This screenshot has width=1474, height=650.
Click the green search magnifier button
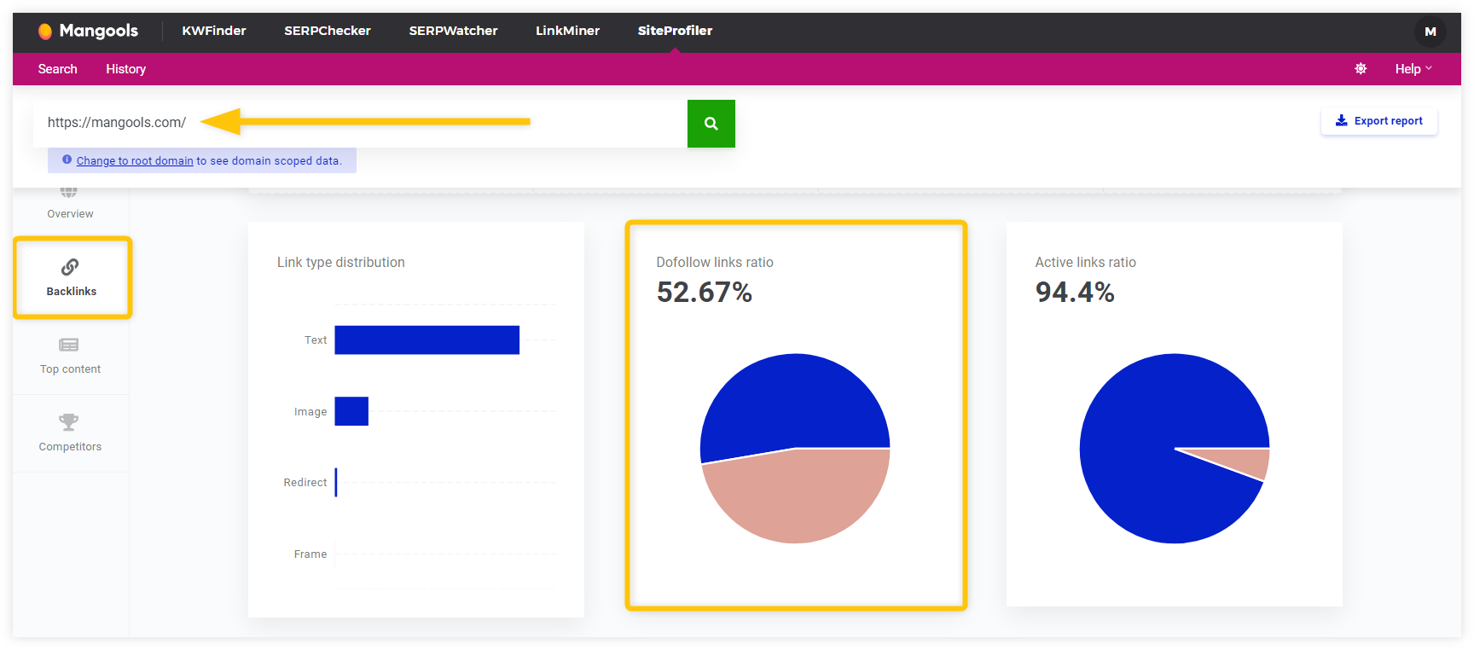[711, 124]
